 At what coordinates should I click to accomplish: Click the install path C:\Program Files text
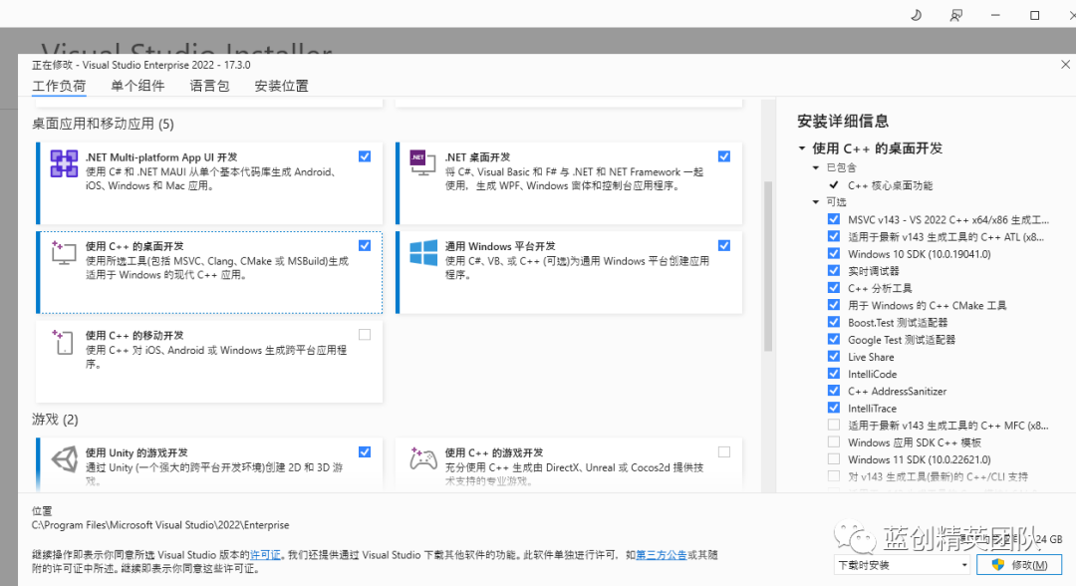160,525
